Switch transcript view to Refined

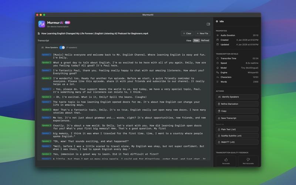(205, 40)
